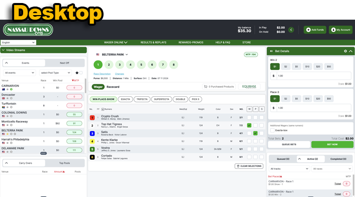
Task: Click the Bet Now button
Action: pos(332,144)
